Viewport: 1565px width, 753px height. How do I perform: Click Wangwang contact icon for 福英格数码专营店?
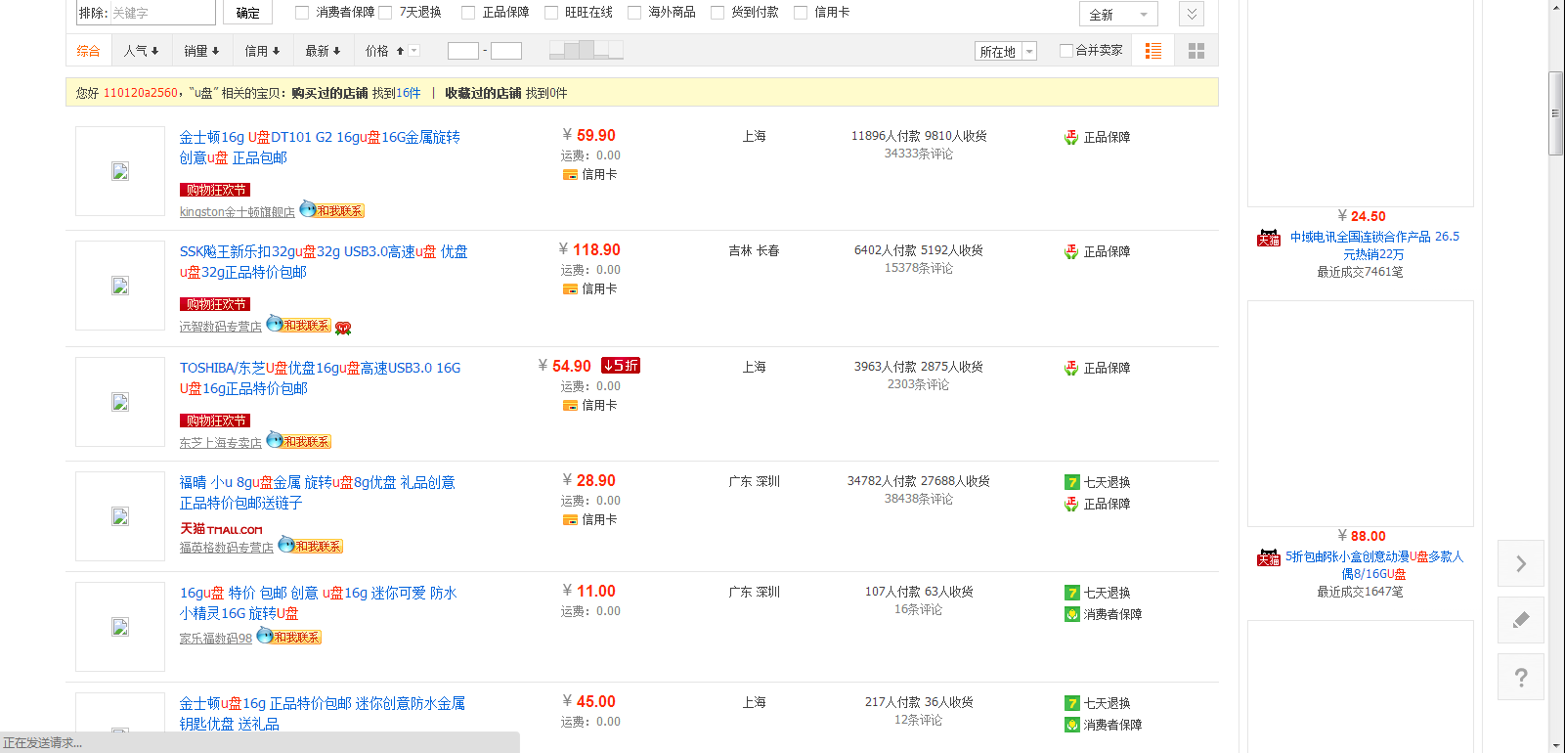point(310,545)
